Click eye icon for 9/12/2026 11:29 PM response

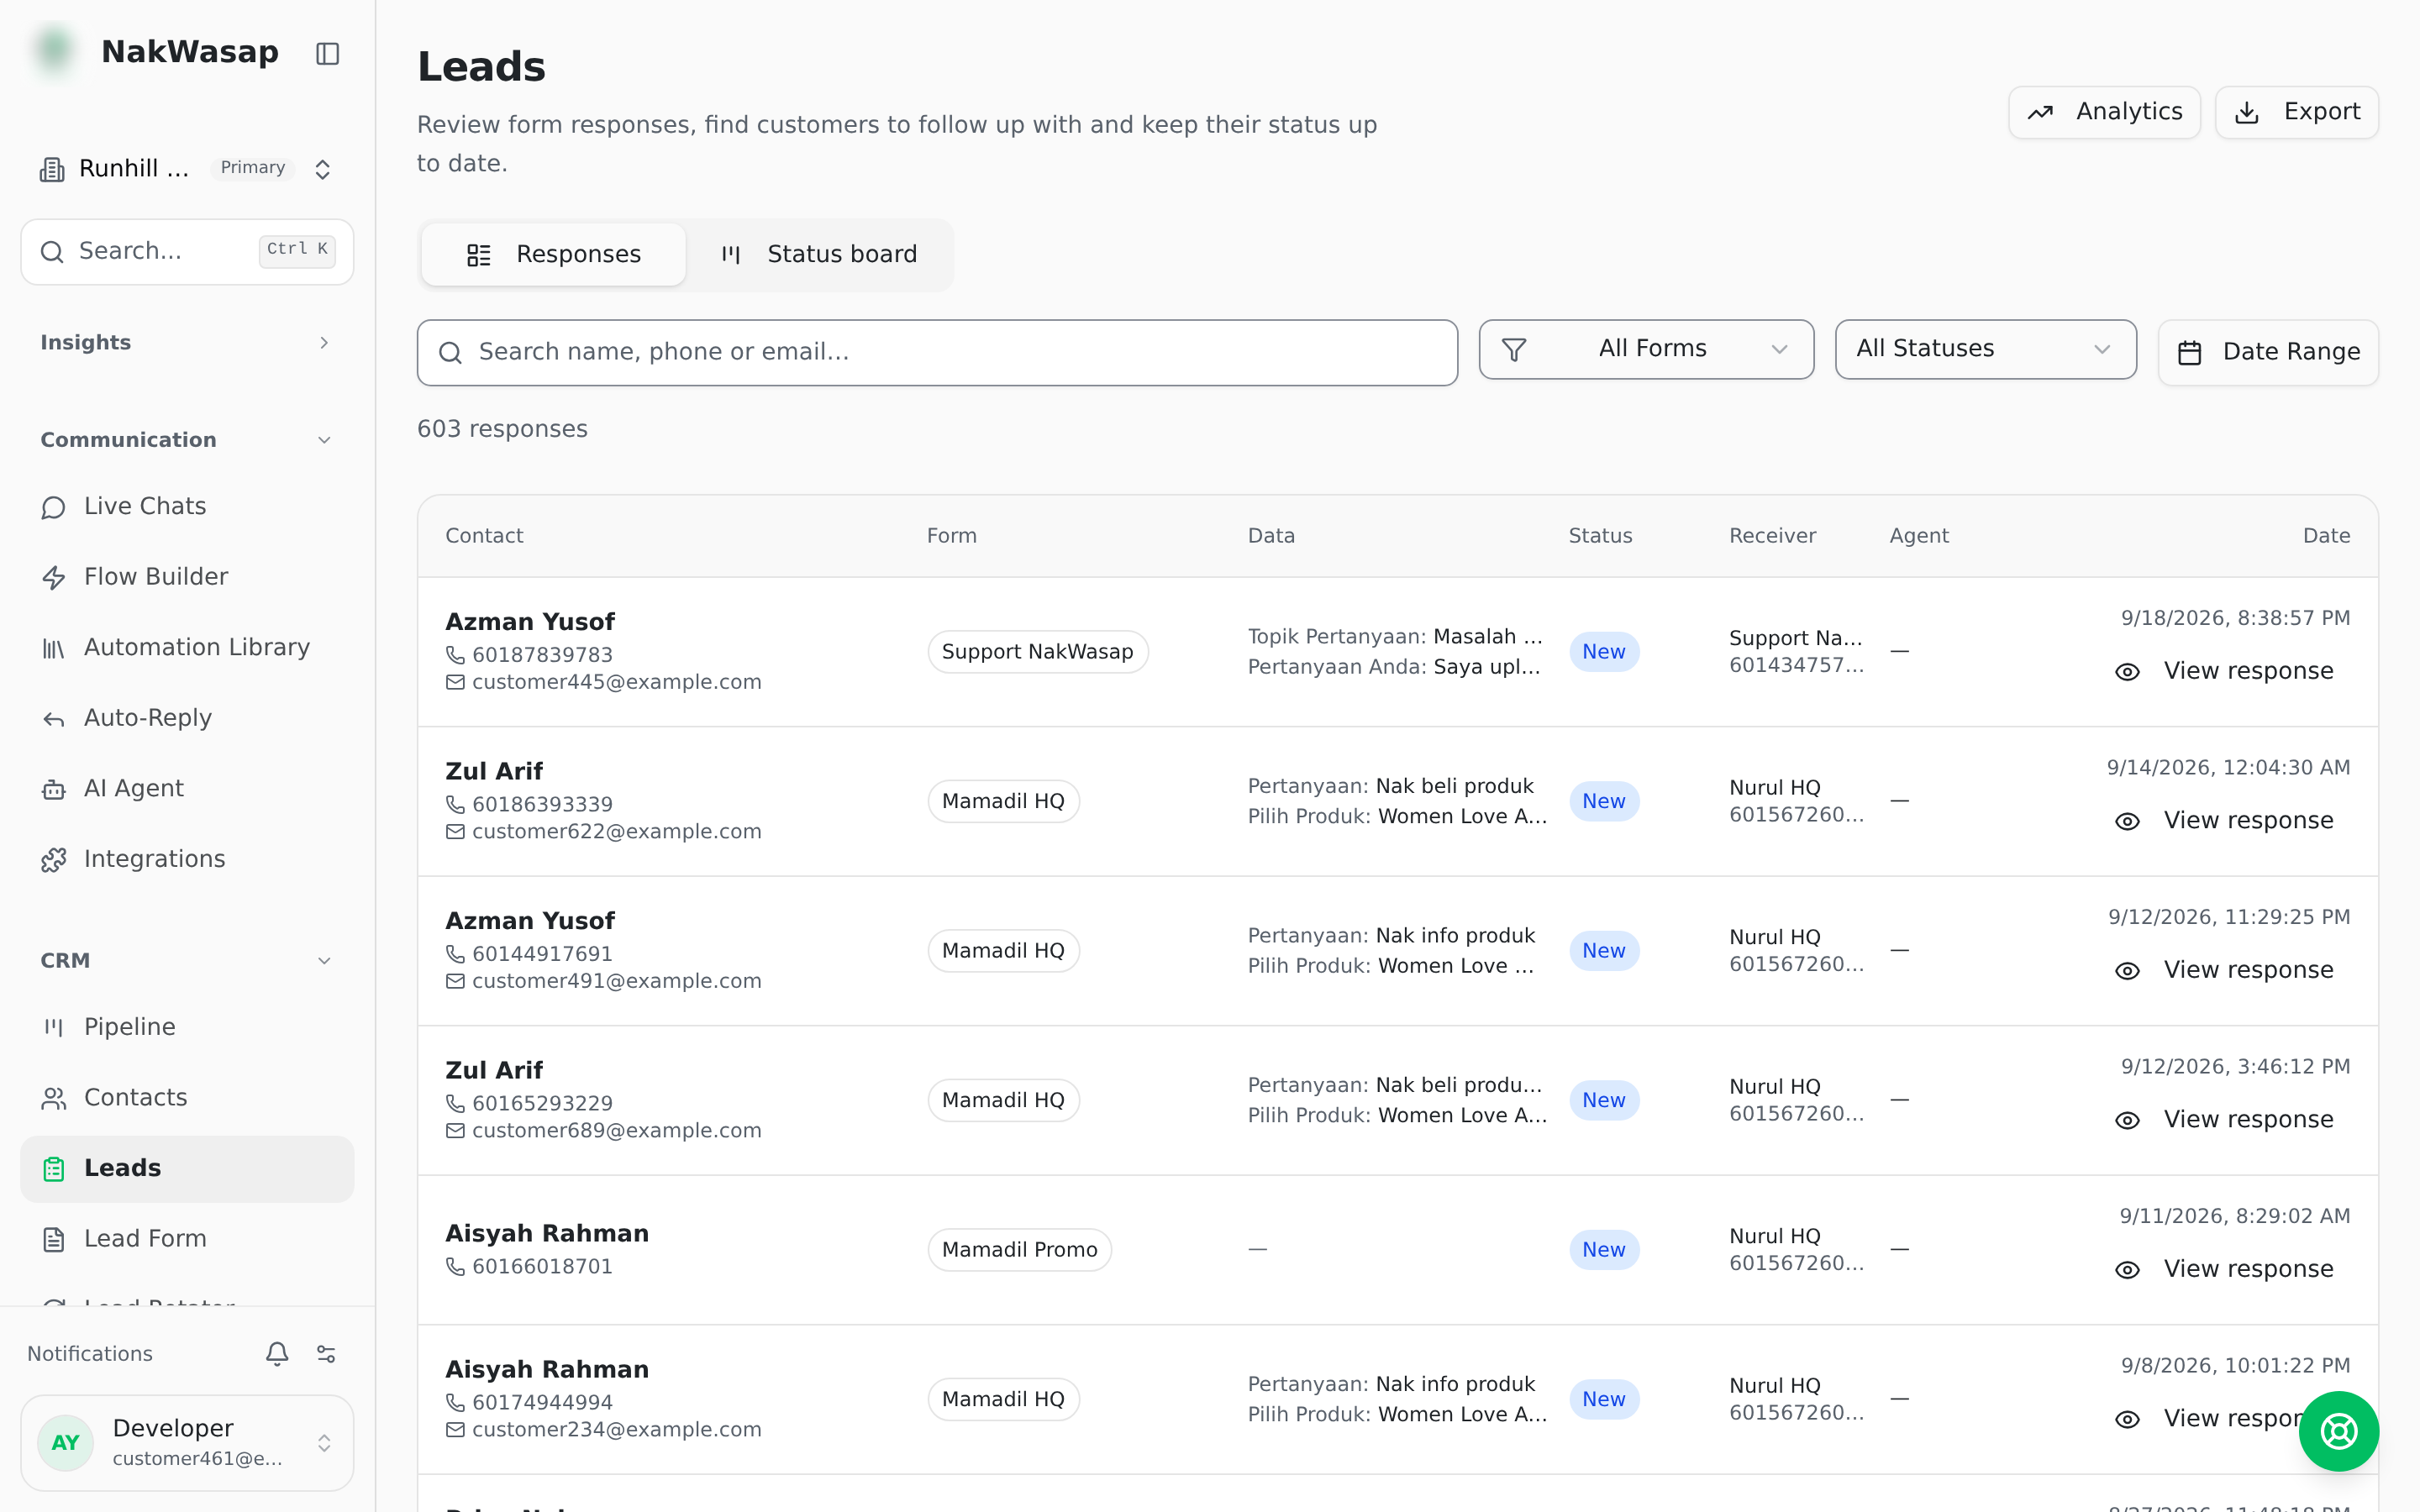tap(2127, 971)
